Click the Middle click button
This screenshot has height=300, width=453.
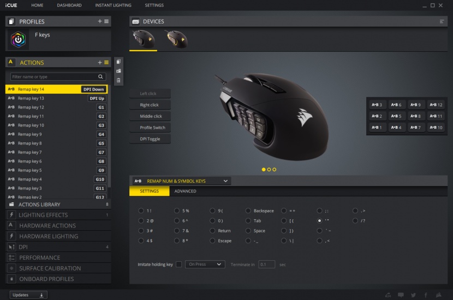(150, 116)
